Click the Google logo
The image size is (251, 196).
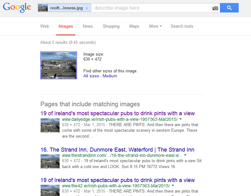click(17, 7)
